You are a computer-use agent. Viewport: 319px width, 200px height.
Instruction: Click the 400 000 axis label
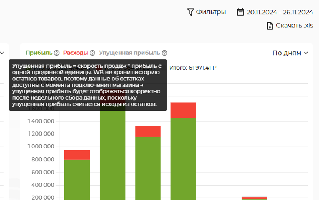43,185
